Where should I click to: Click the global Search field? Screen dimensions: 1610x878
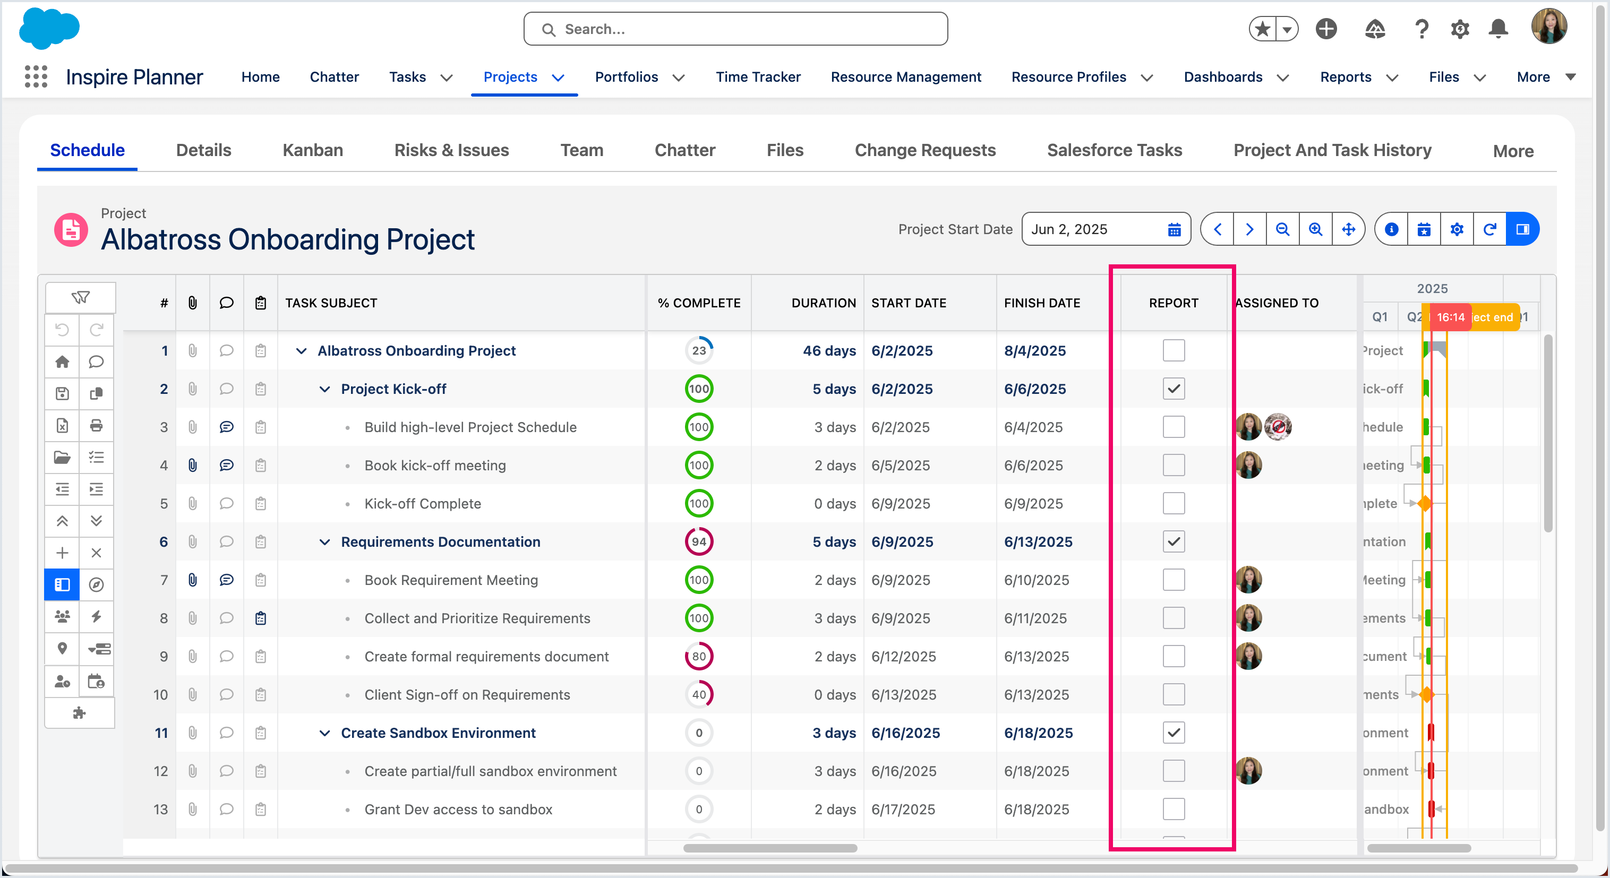tap(735, 29)
